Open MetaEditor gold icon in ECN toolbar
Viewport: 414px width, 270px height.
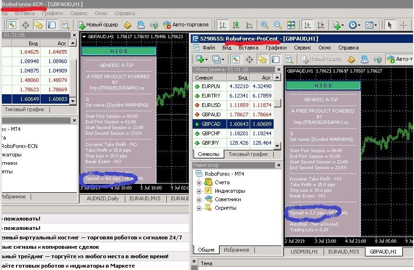(128, 25)
